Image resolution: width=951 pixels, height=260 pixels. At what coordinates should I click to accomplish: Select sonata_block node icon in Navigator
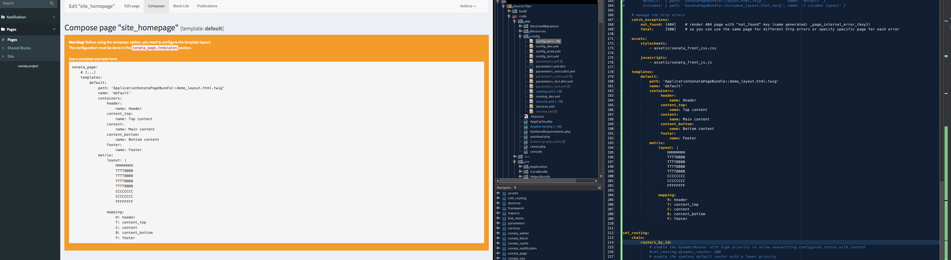click(504, 239)
